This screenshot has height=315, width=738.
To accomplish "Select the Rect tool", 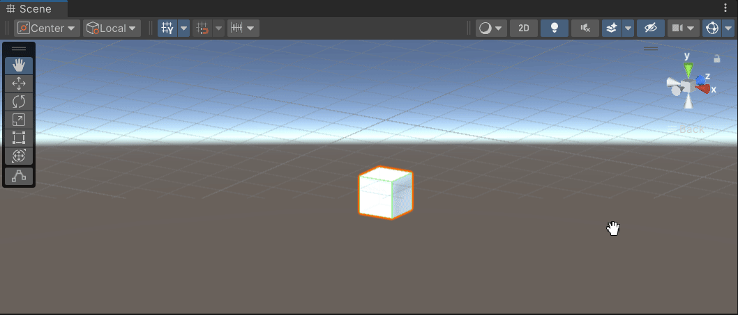I will click(x=19, y=138).
